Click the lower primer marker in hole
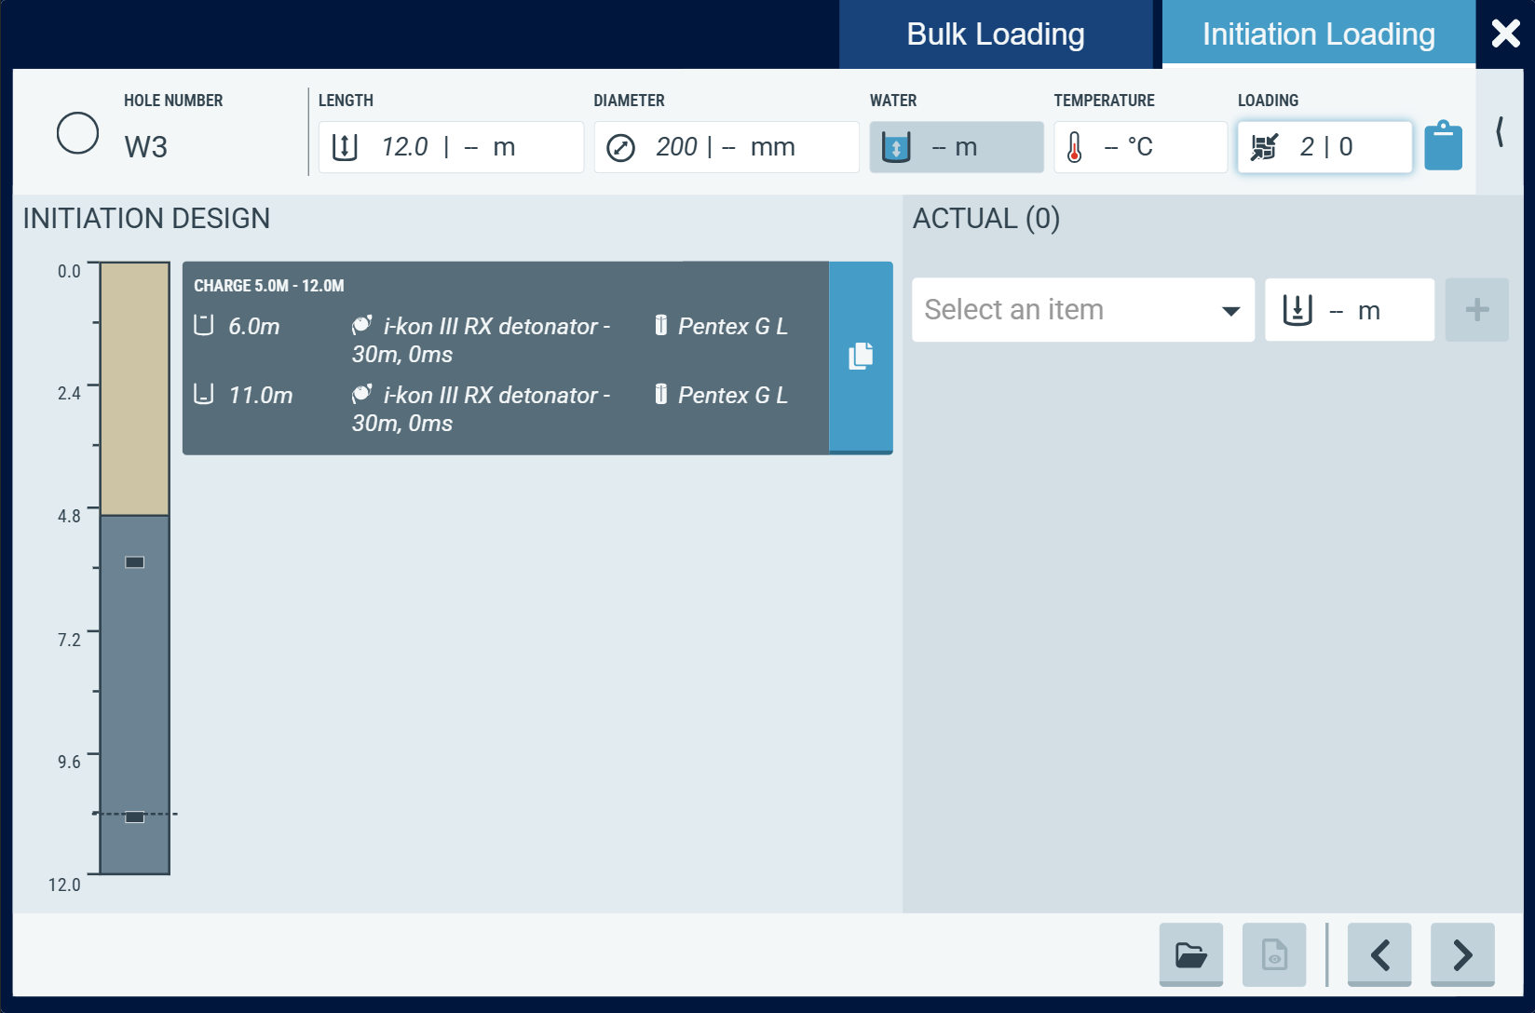Viewport: 1535px width, 1013px height. (x=135, y=817)
